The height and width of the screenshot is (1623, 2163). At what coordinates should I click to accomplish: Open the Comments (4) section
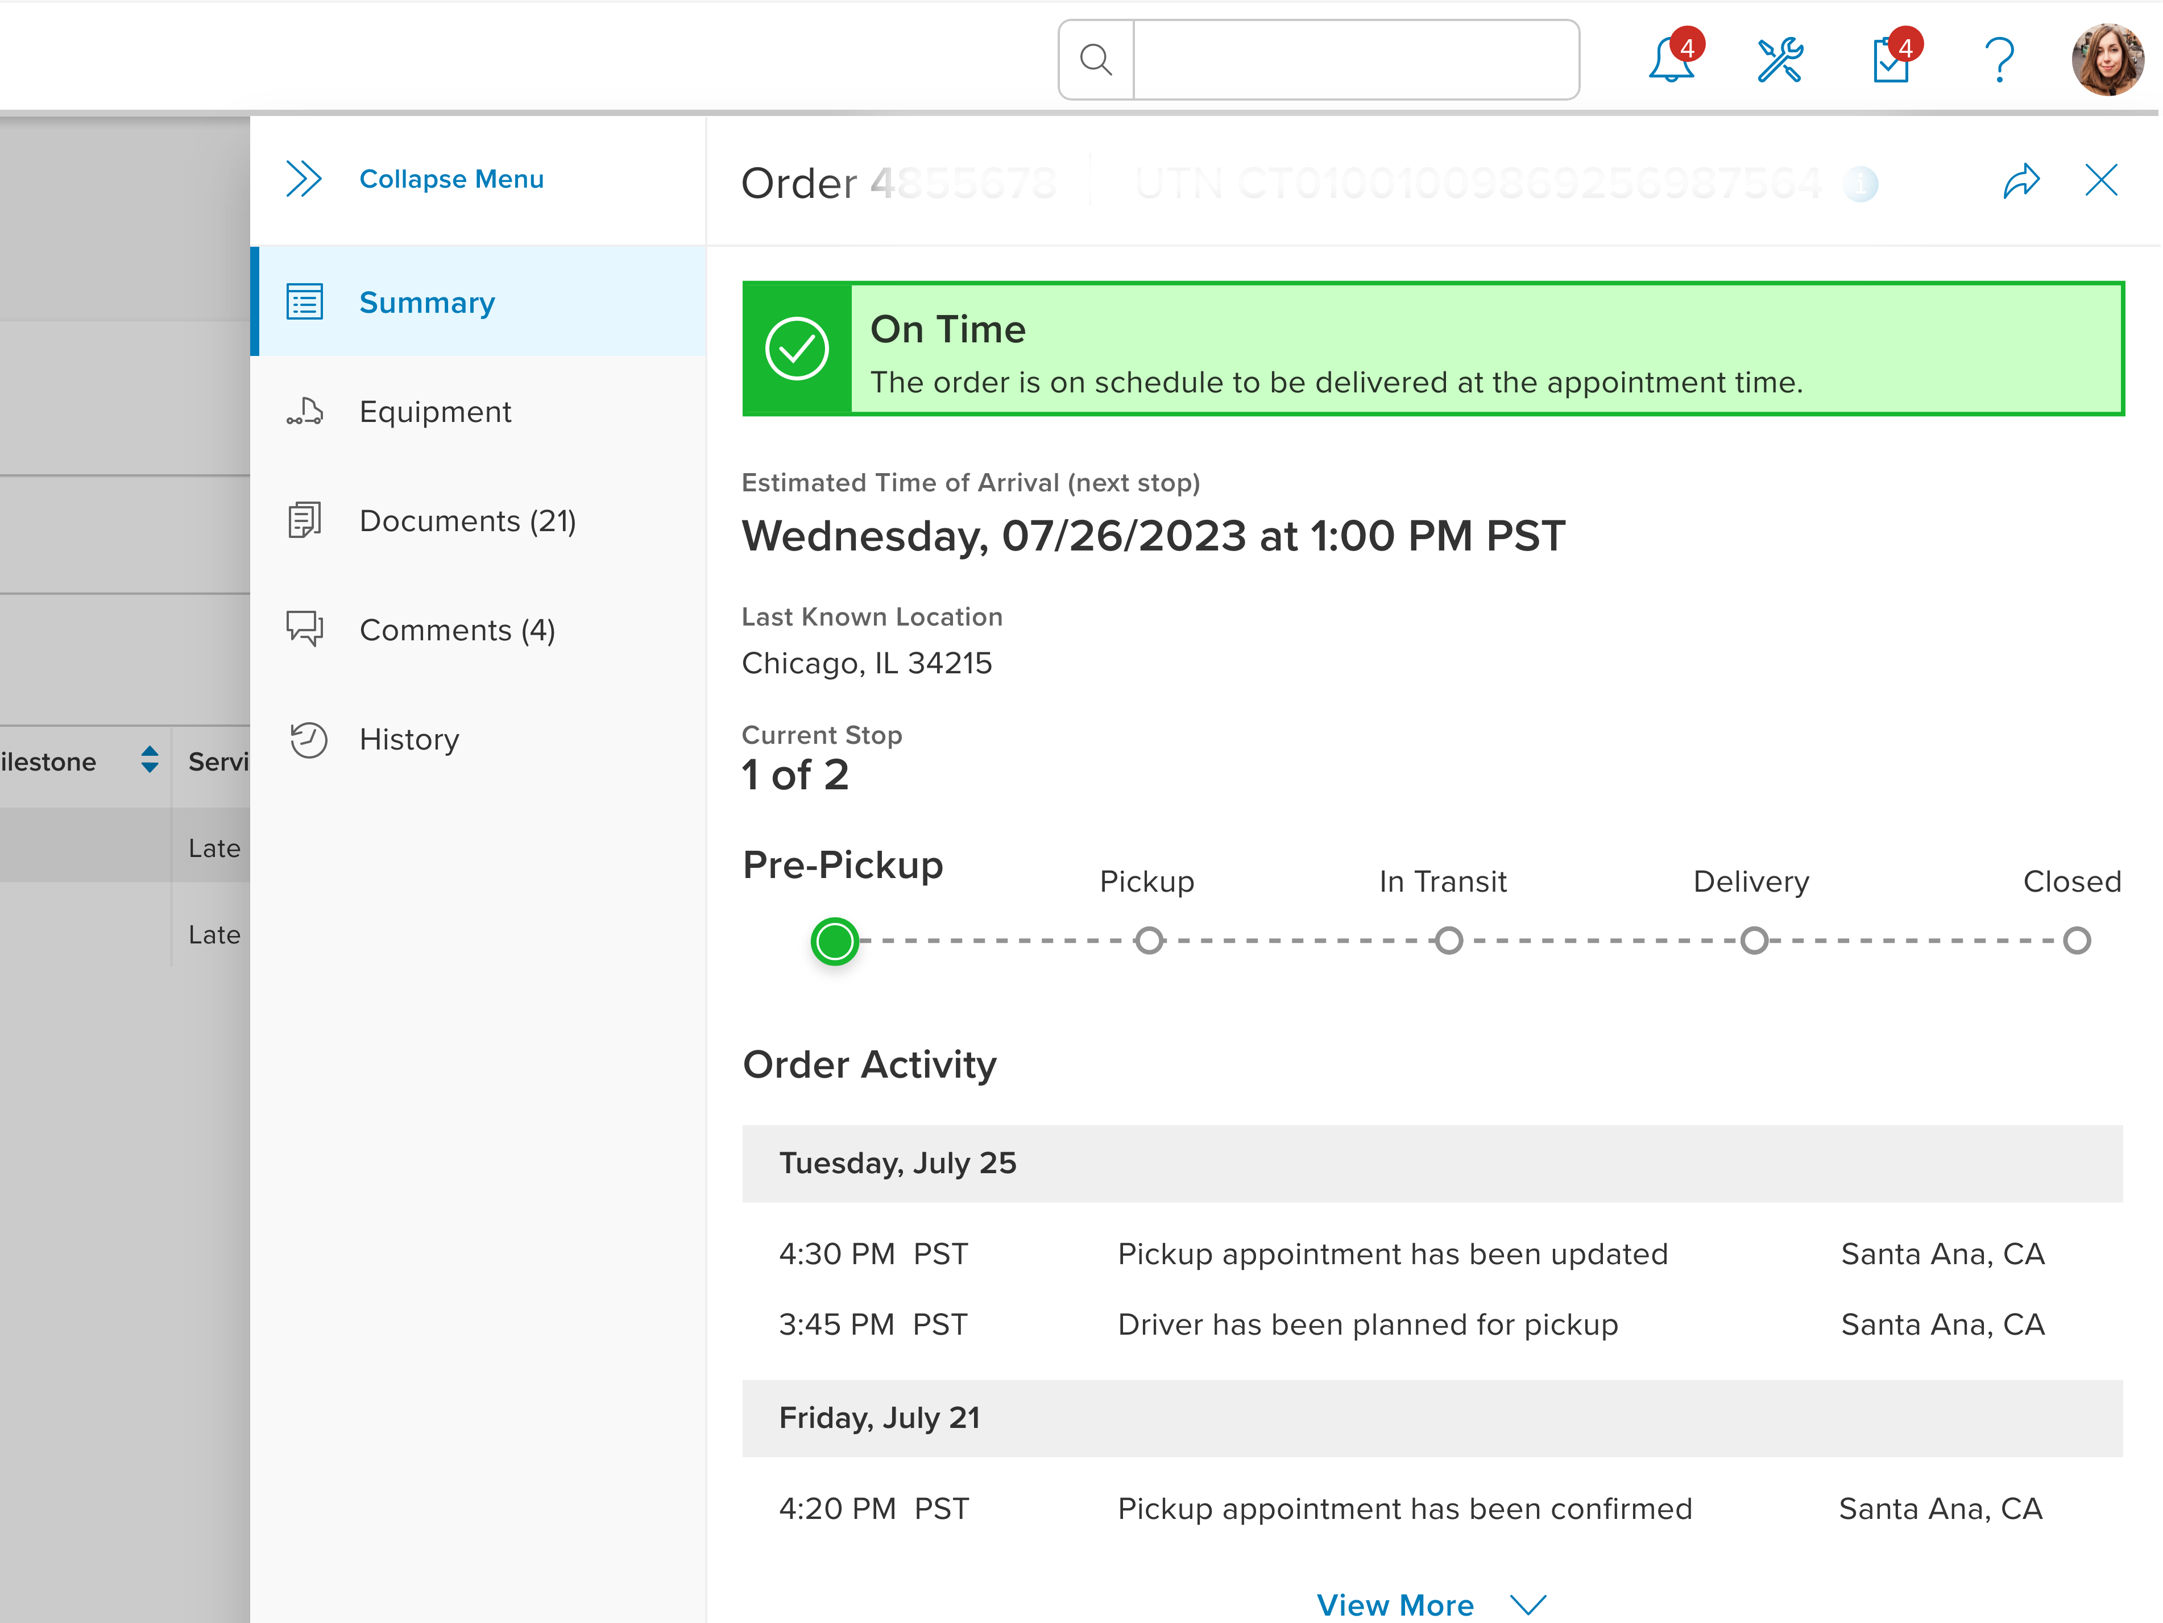[457, 631]
